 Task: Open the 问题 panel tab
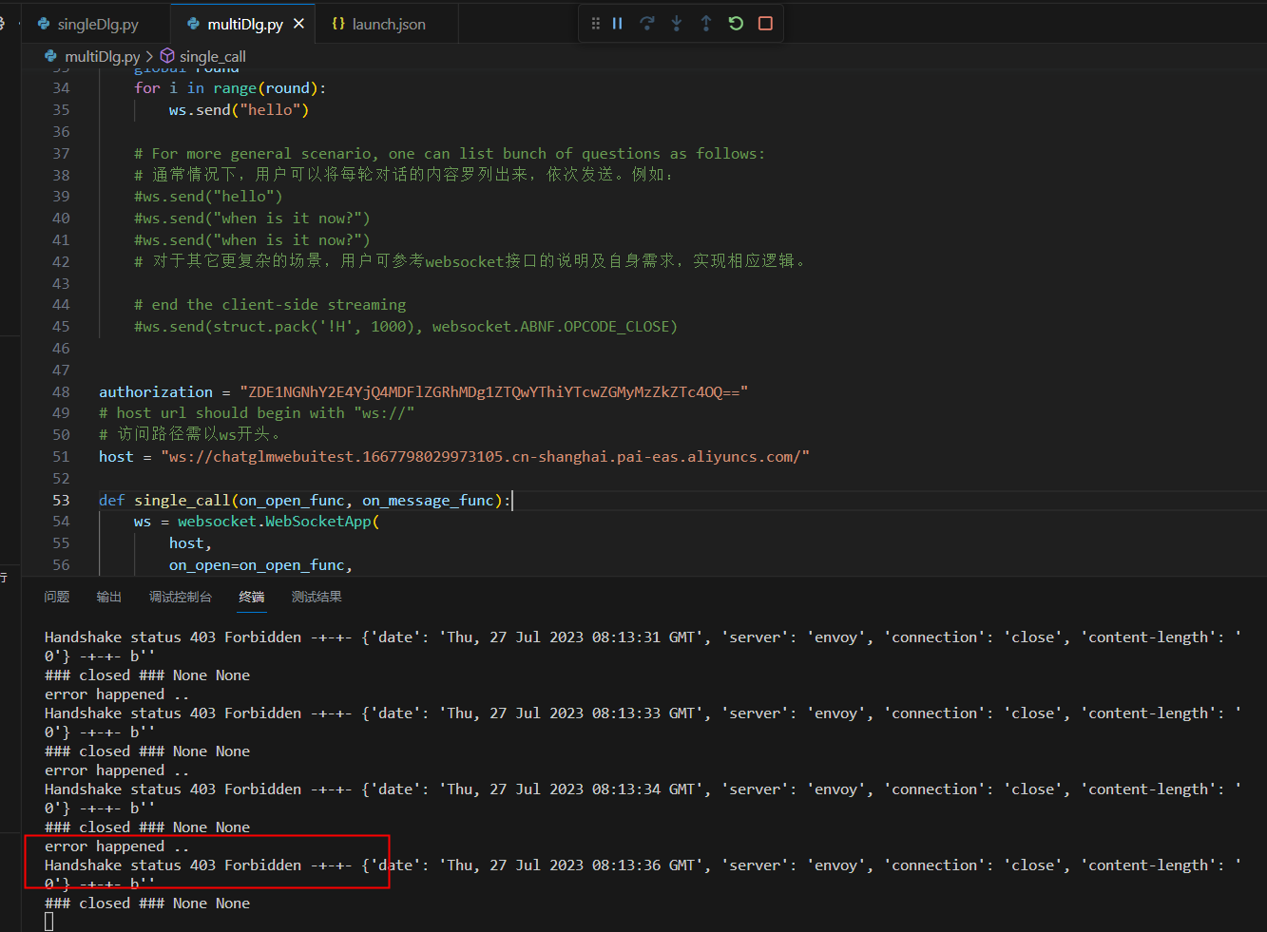[57, 597]
